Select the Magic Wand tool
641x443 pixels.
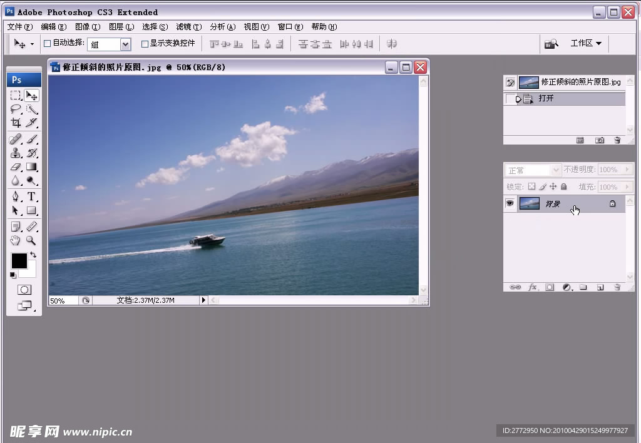[x=31, y=109]
